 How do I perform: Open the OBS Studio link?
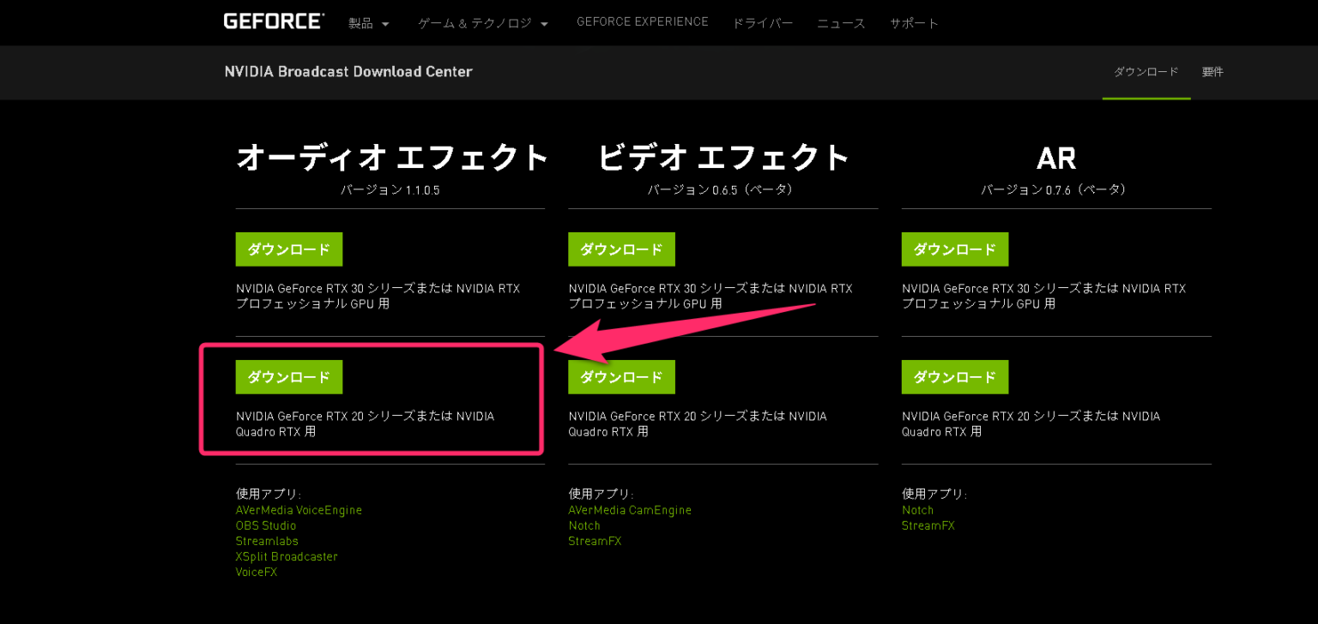266,525
